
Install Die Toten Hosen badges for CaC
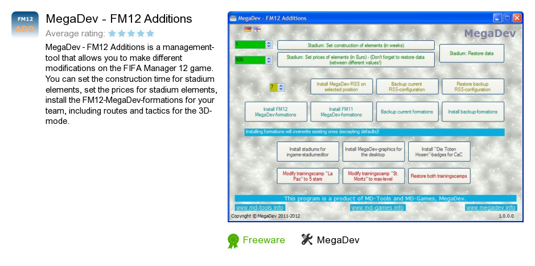439,152
